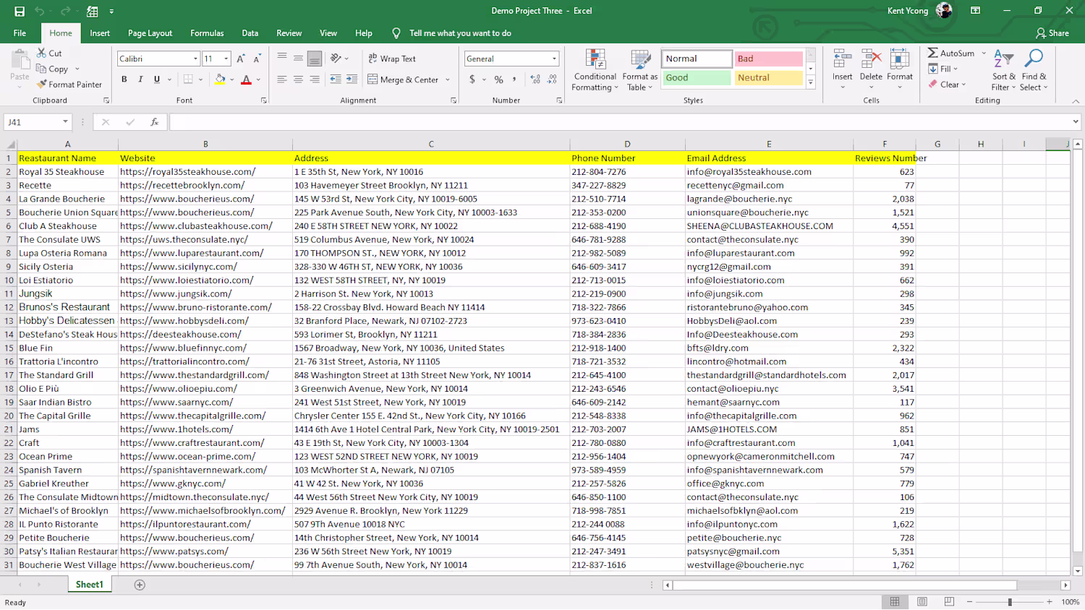Align text left in the ribbon
Screen dimensions: 1085x610
[282, 80]
